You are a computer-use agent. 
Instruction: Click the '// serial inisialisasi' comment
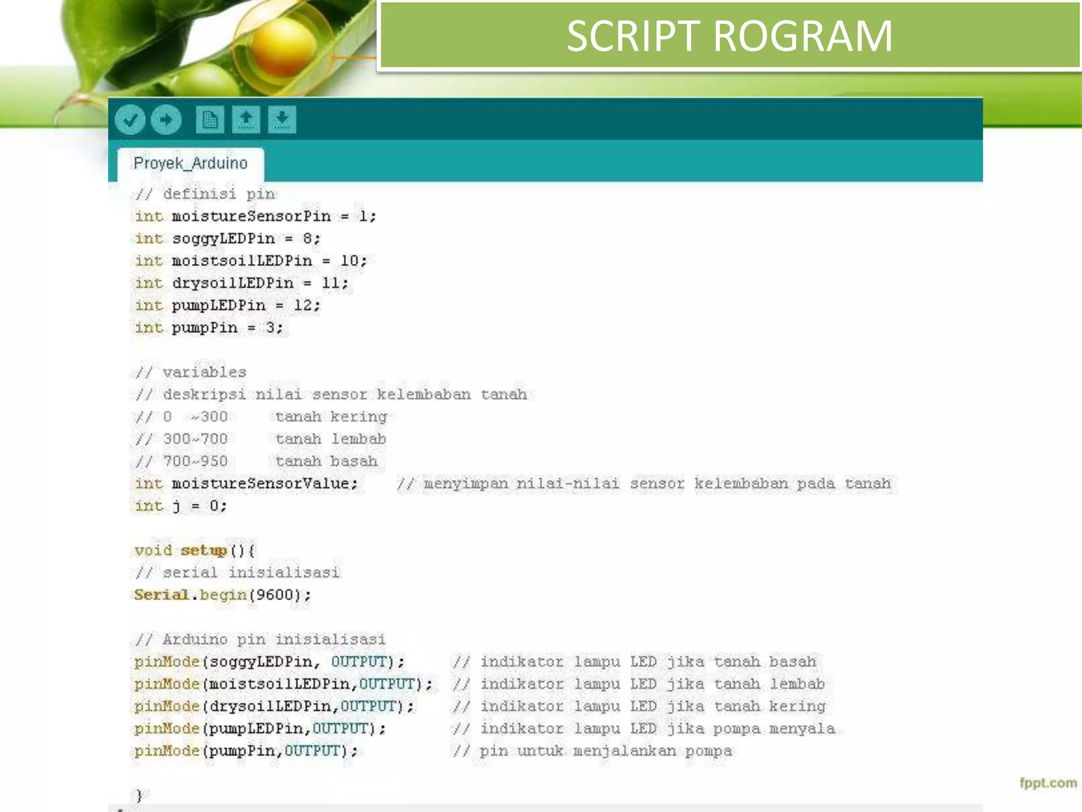click(x=237, y=573)
